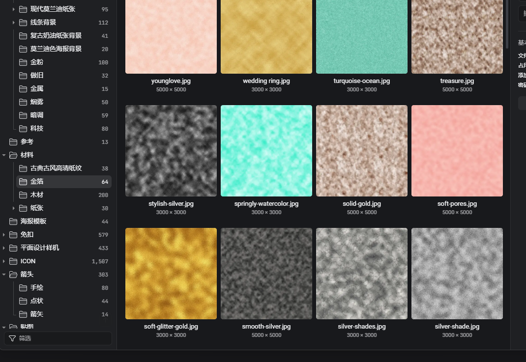Select the stylish-silver.jpg thumbnail

click(171, 151)
